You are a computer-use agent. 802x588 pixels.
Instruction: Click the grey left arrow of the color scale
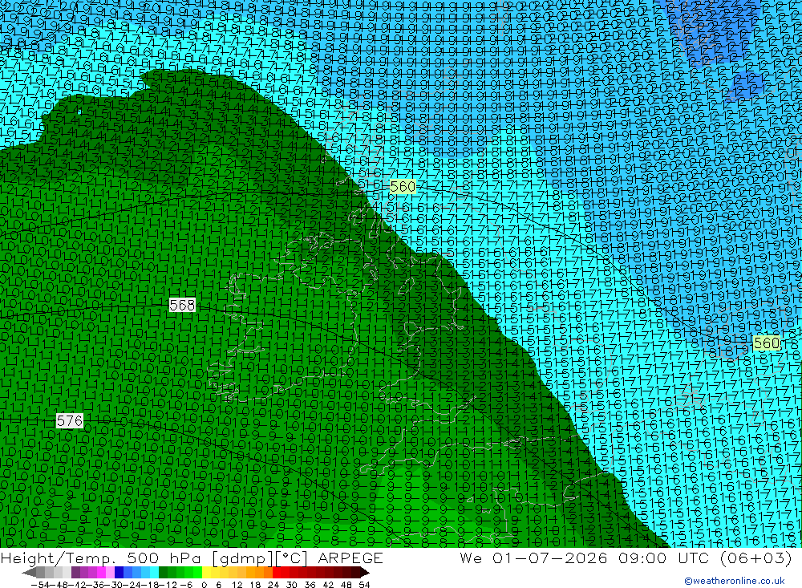[30, 573]
